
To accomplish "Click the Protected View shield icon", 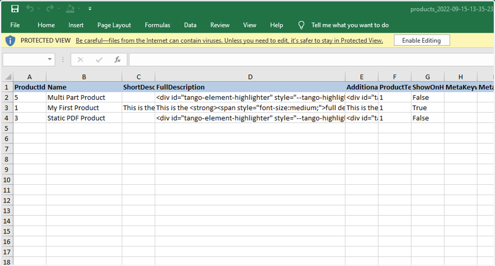I will coord(10,40).
